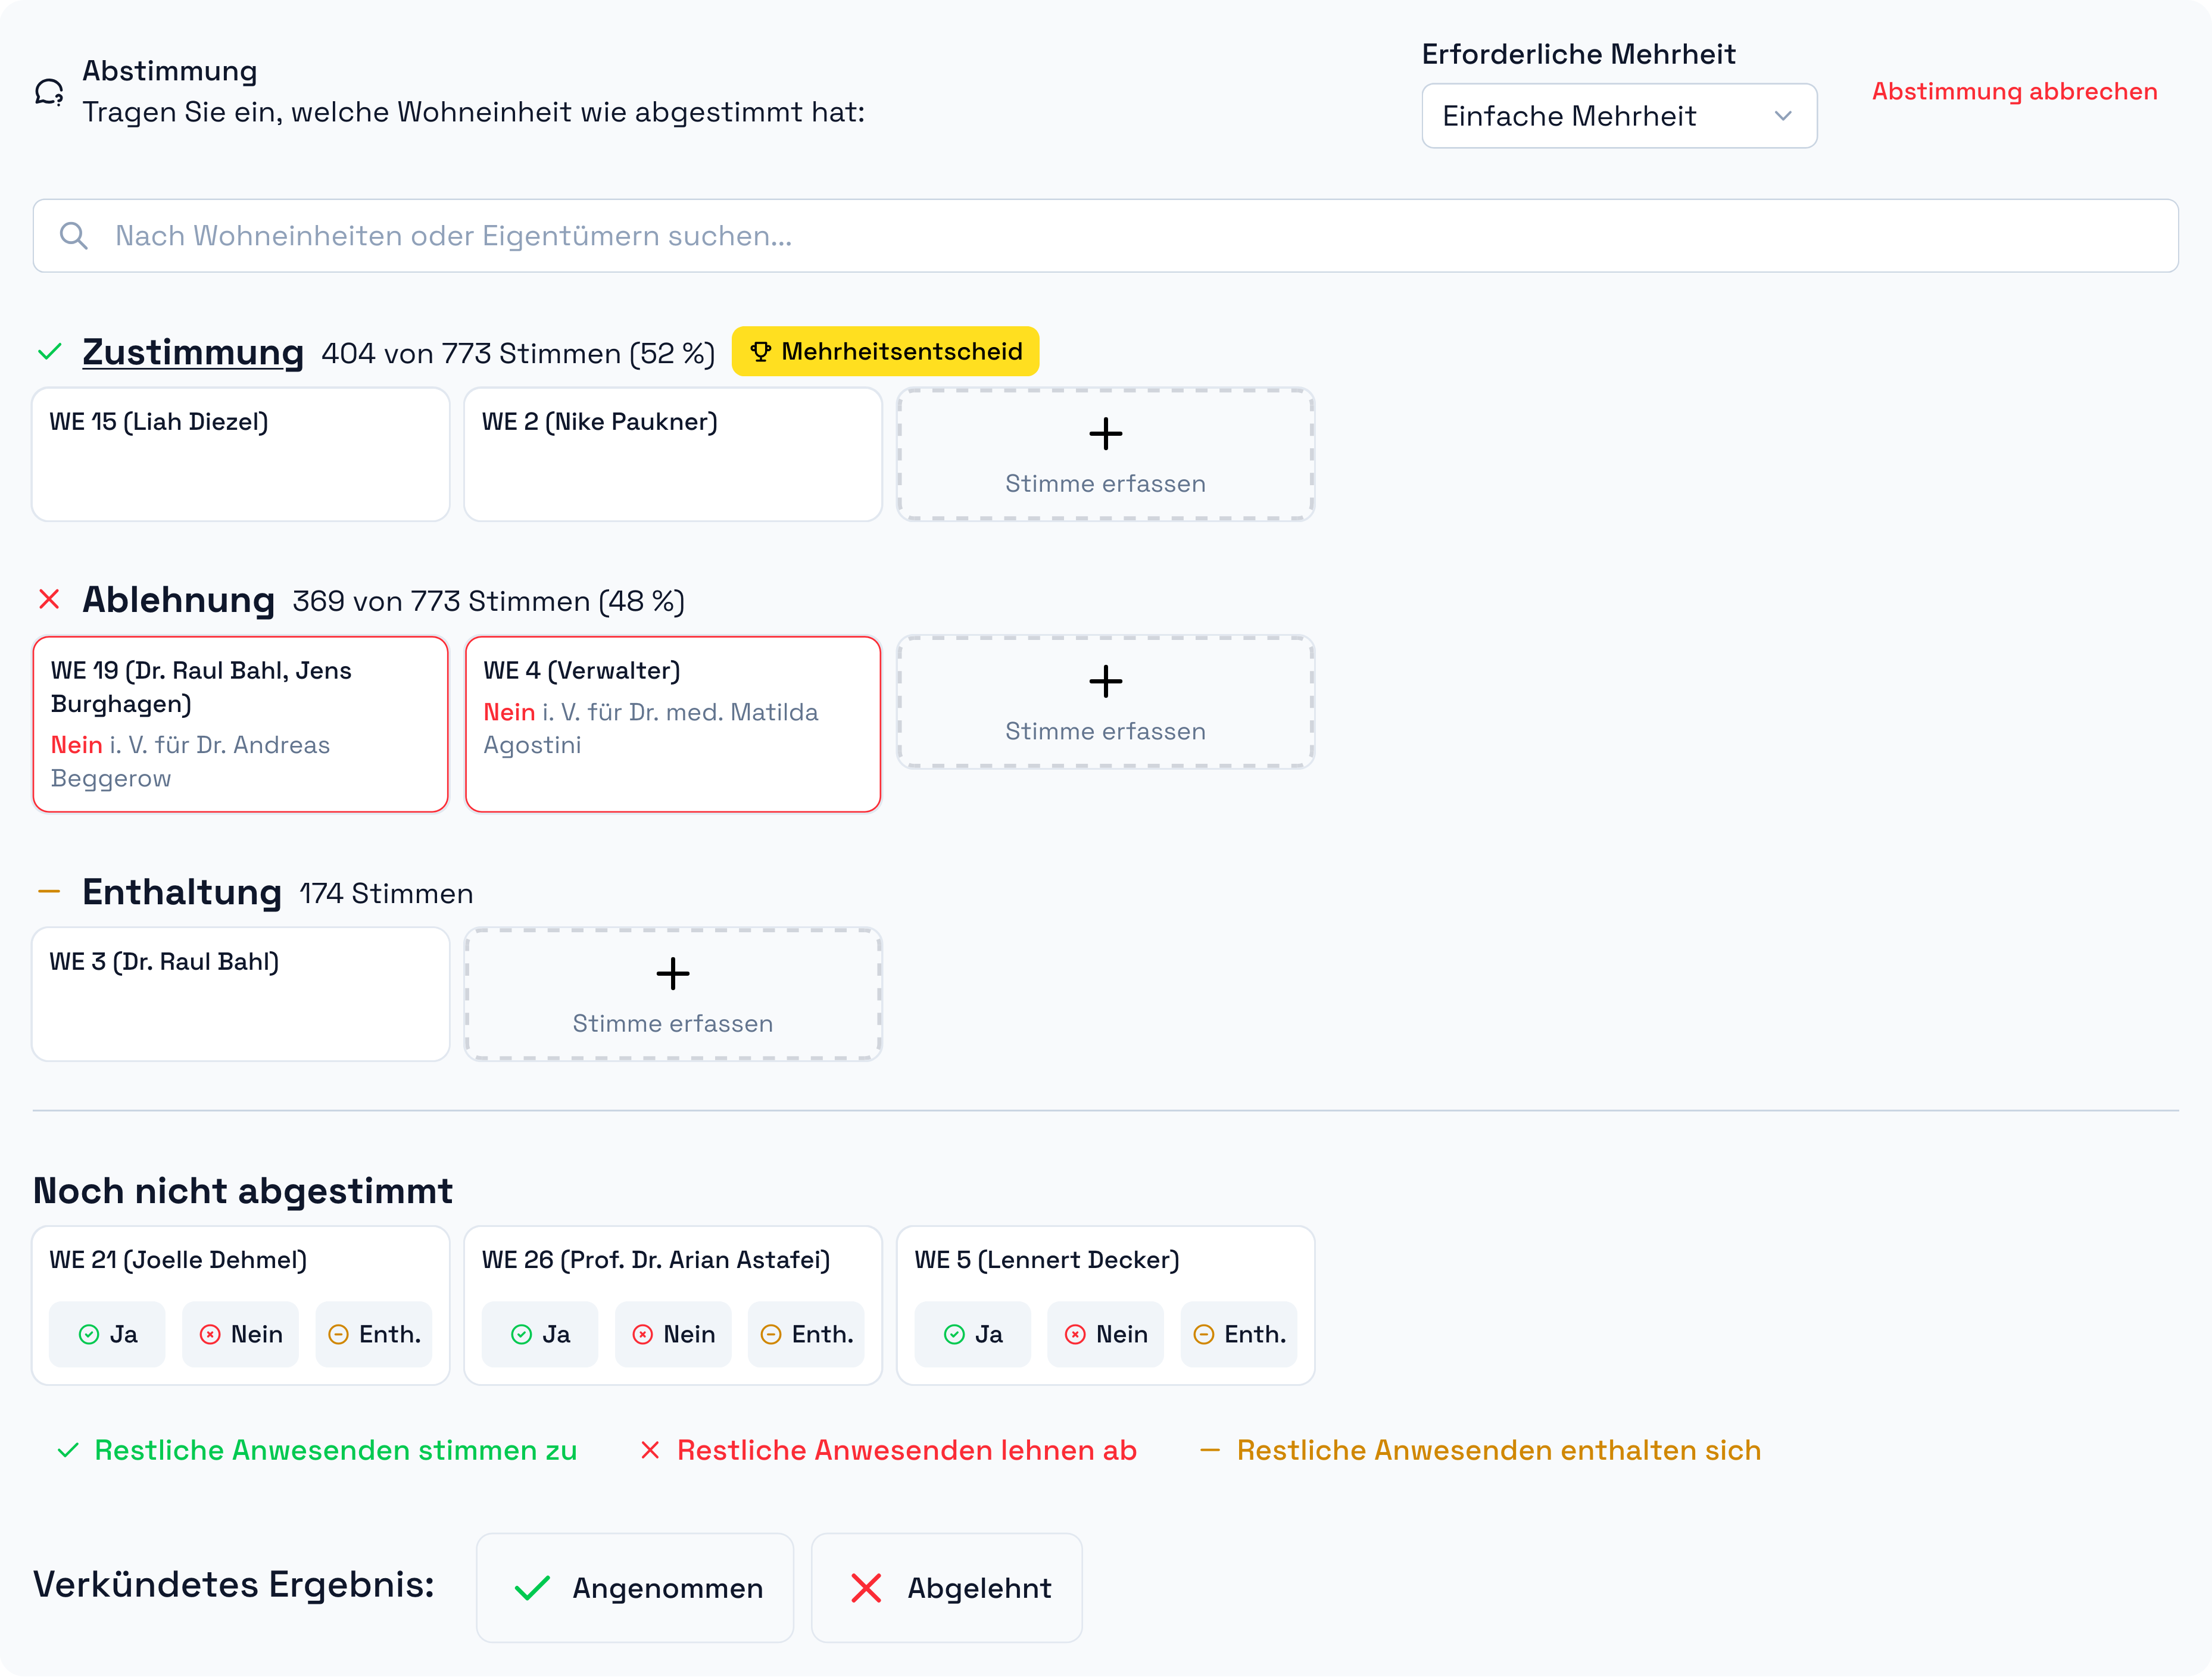
Task: Click the plus icon to add a Zustimmung vote
Action: tap(1105, 433)
